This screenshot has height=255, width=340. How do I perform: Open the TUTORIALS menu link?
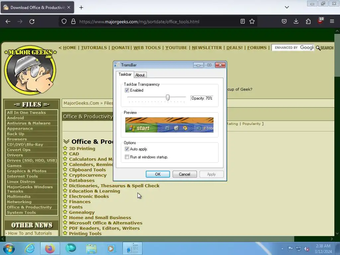[x=94, y=48]
